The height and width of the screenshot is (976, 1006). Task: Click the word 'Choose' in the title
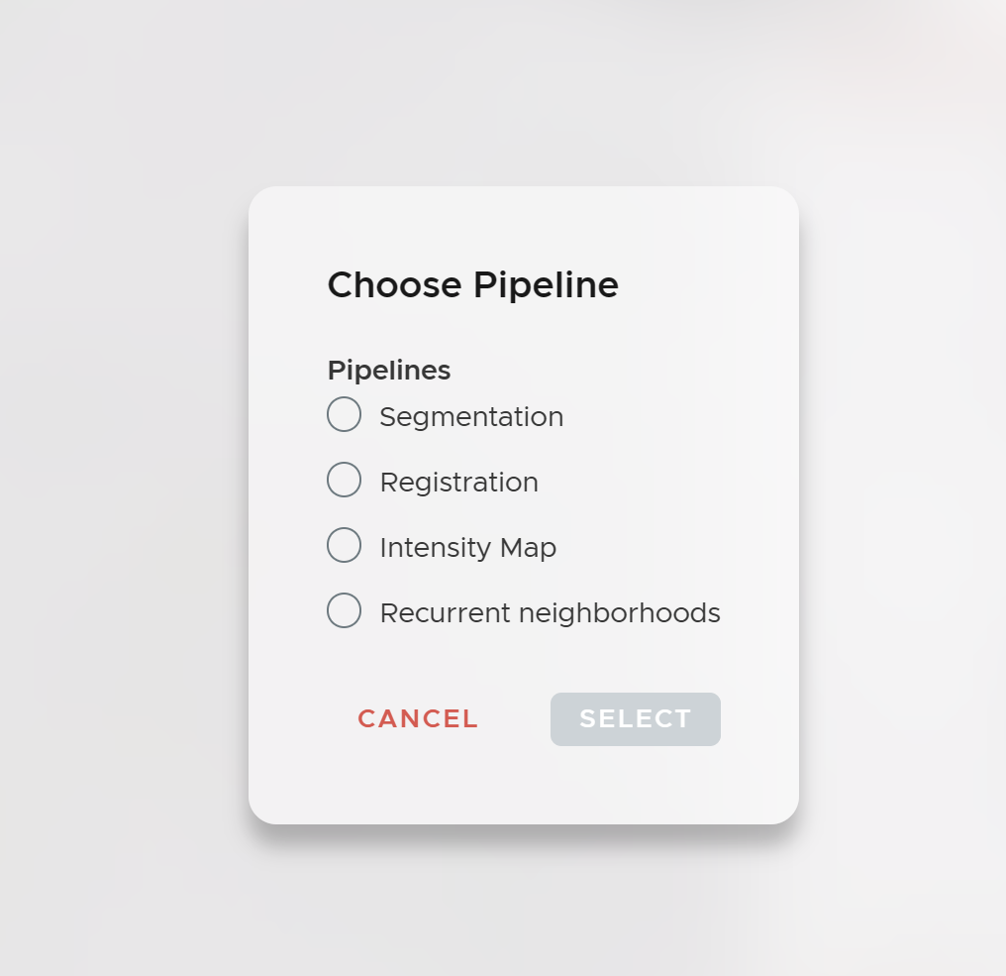(x=394, y=285)
